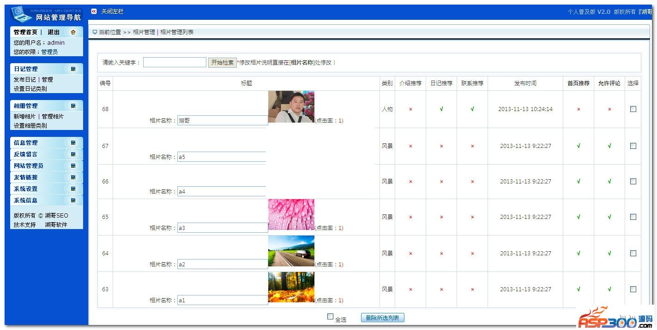The height and width of the screenshot is (330, 657).
Task: Toggle 介绍推荐 red cross for row 64
Action: point(410,254)
